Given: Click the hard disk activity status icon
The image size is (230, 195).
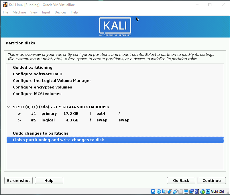Looking at the screenshot, I should tap(153, 192).
